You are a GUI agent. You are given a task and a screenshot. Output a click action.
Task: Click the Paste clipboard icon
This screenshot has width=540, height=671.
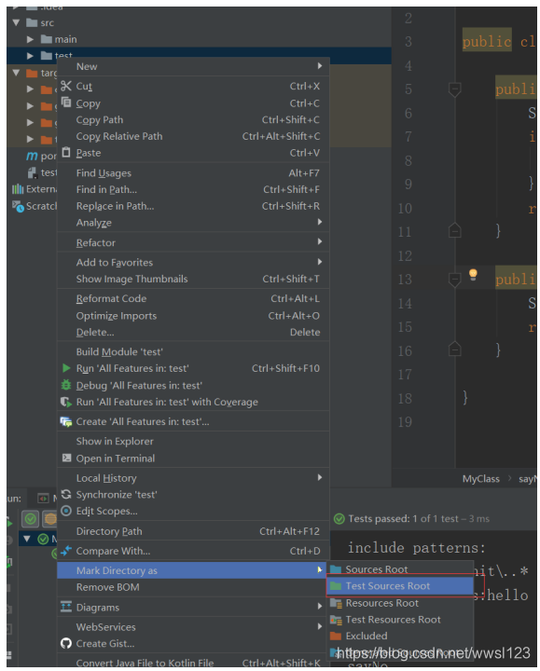pyautogui.click(x=66, y=152)
